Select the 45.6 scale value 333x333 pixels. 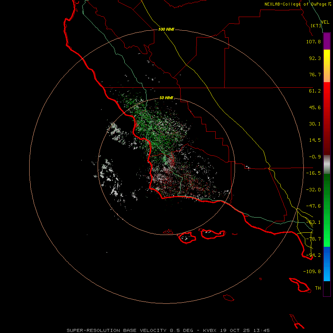pyautogui.click(x=315, y=107)
